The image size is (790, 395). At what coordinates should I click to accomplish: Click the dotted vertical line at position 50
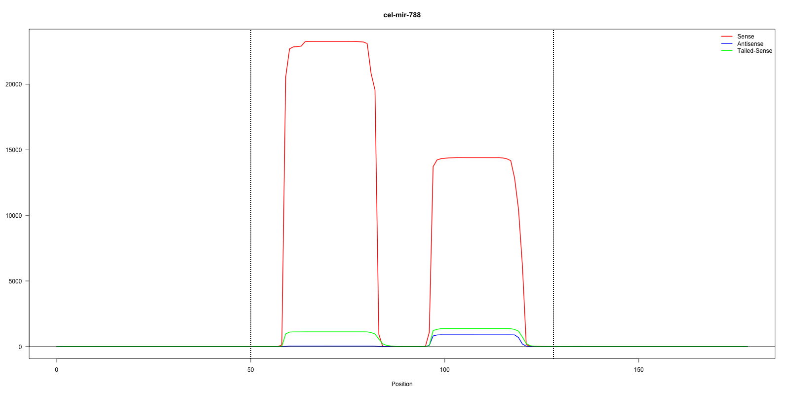click(251, 197)
